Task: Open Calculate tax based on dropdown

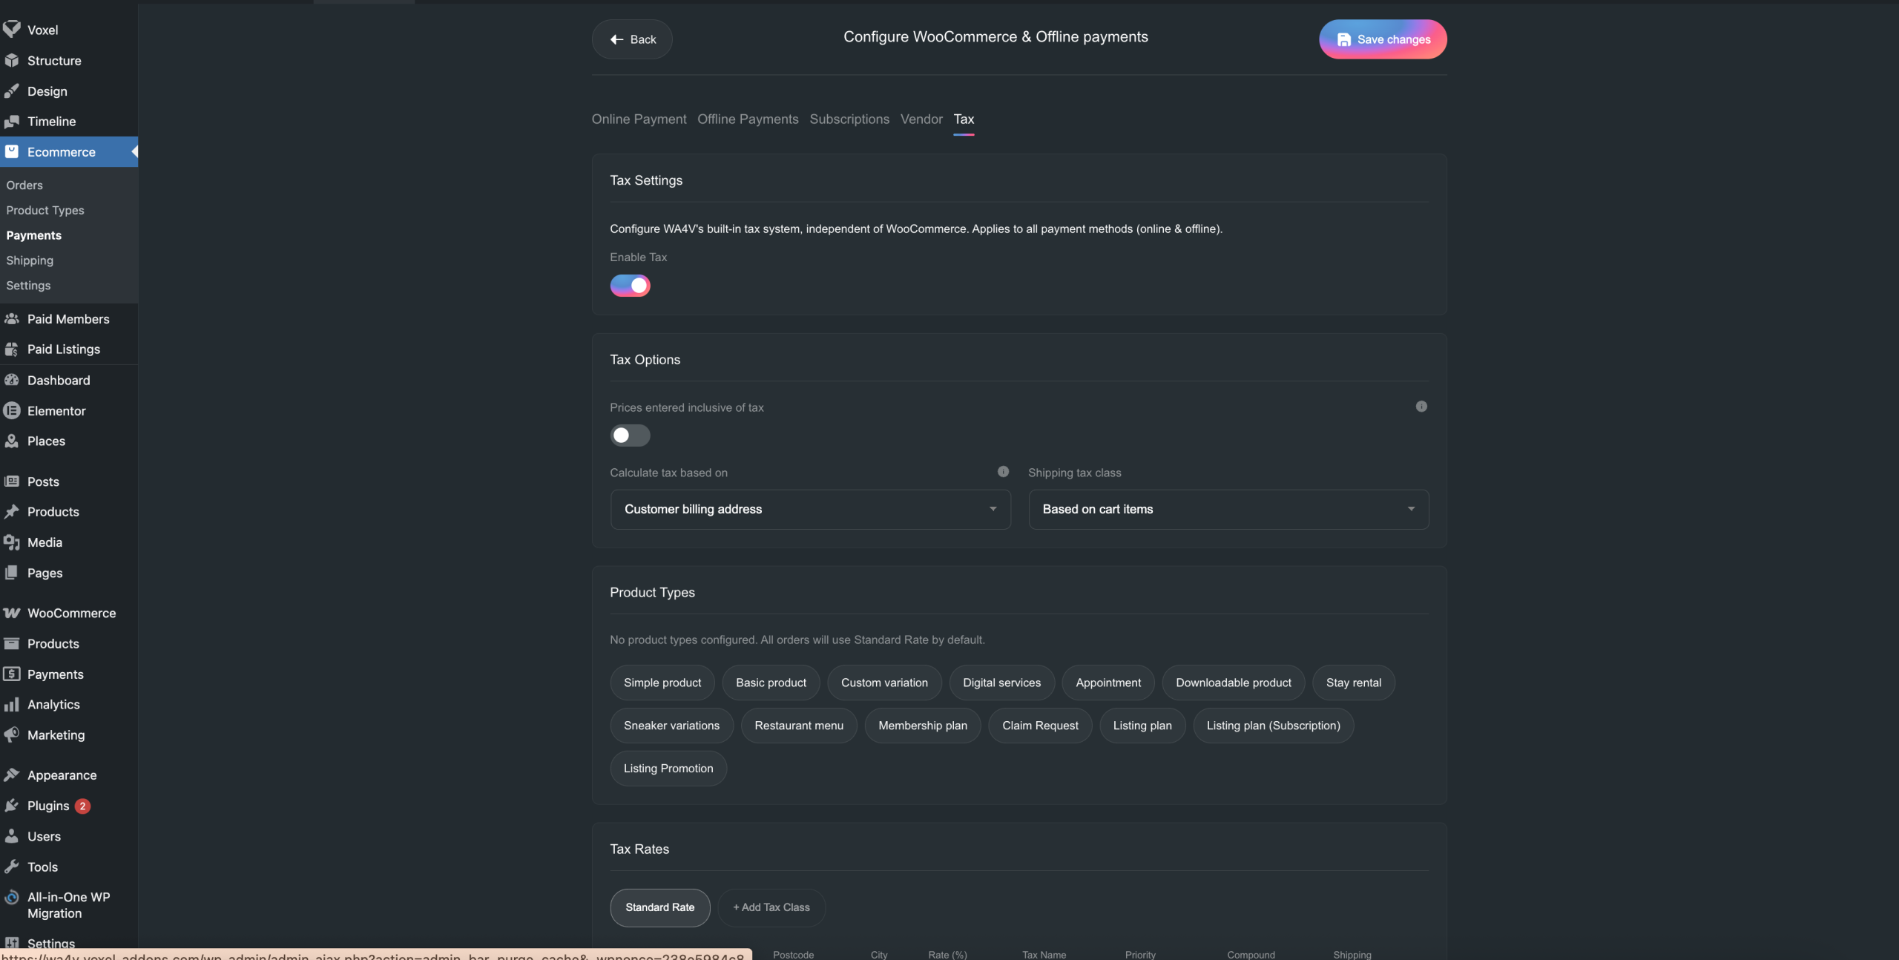Action: pos(810,509)
